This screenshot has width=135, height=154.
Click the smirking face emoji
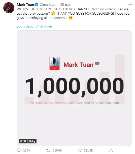pos(71,18)
